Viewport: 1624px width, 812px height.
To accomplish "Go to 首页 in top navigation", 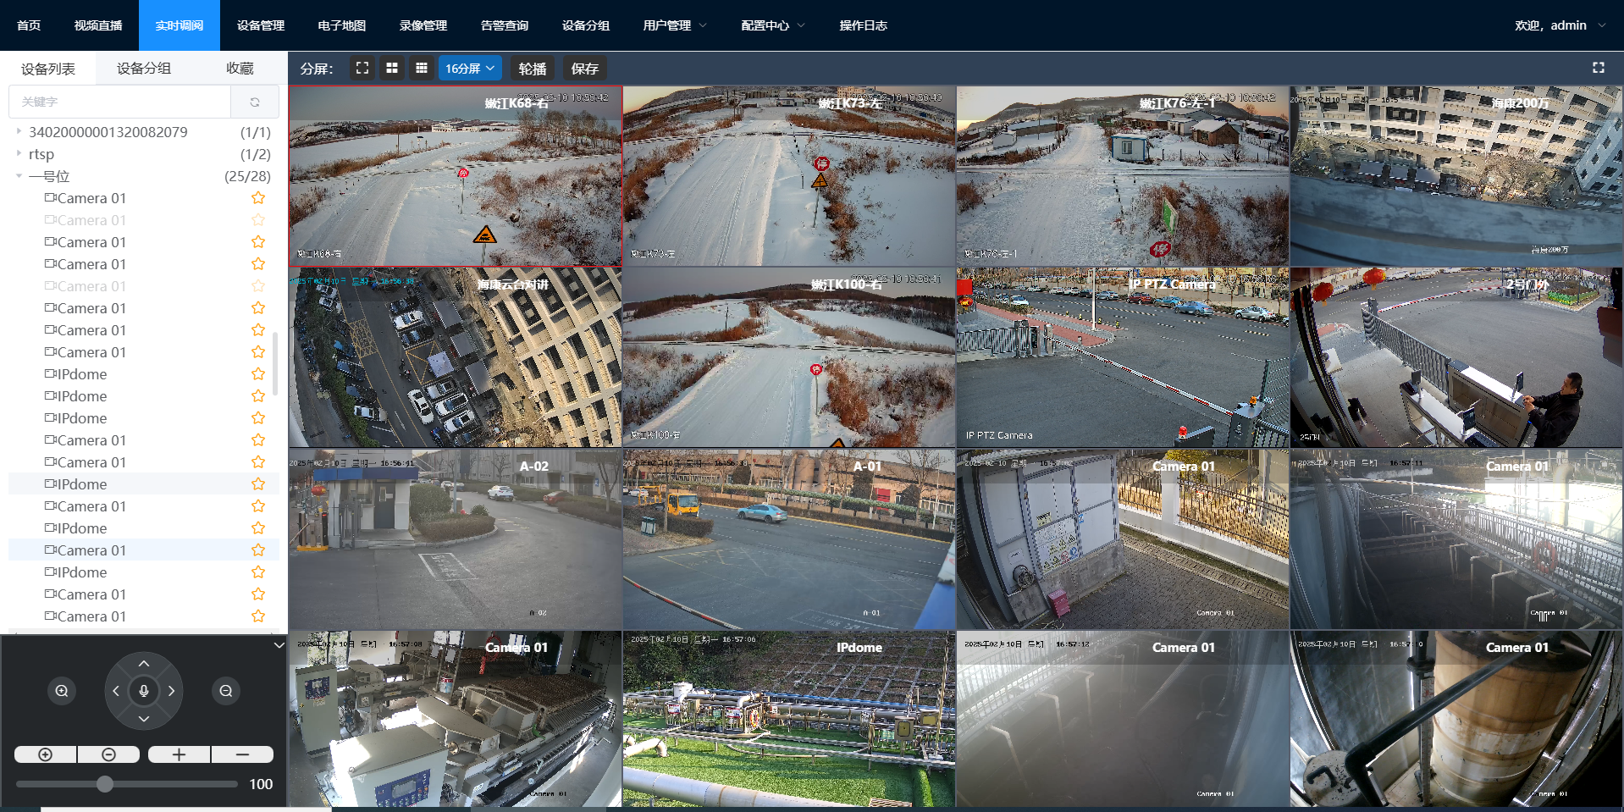I will (x=29, y=25).
